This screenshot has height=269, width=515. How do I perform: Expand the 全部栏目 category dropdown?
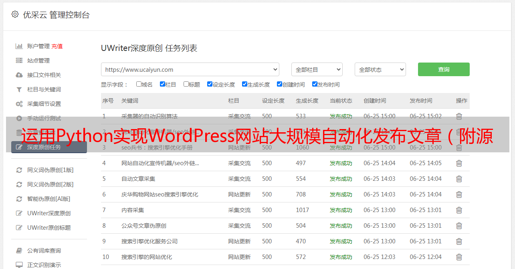click(317, 69)
